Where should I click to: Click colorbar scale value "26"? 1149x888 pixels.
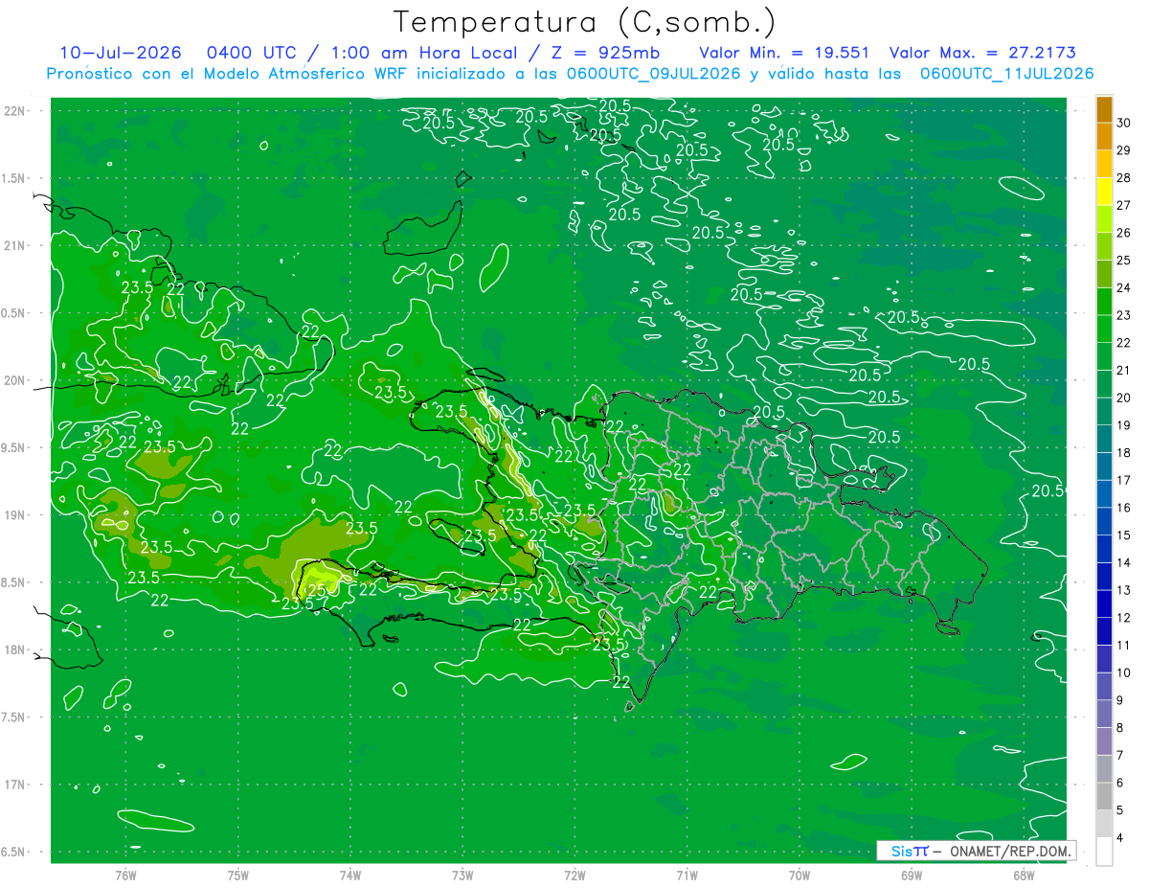pyautogui.click(x=1124, y=233)
